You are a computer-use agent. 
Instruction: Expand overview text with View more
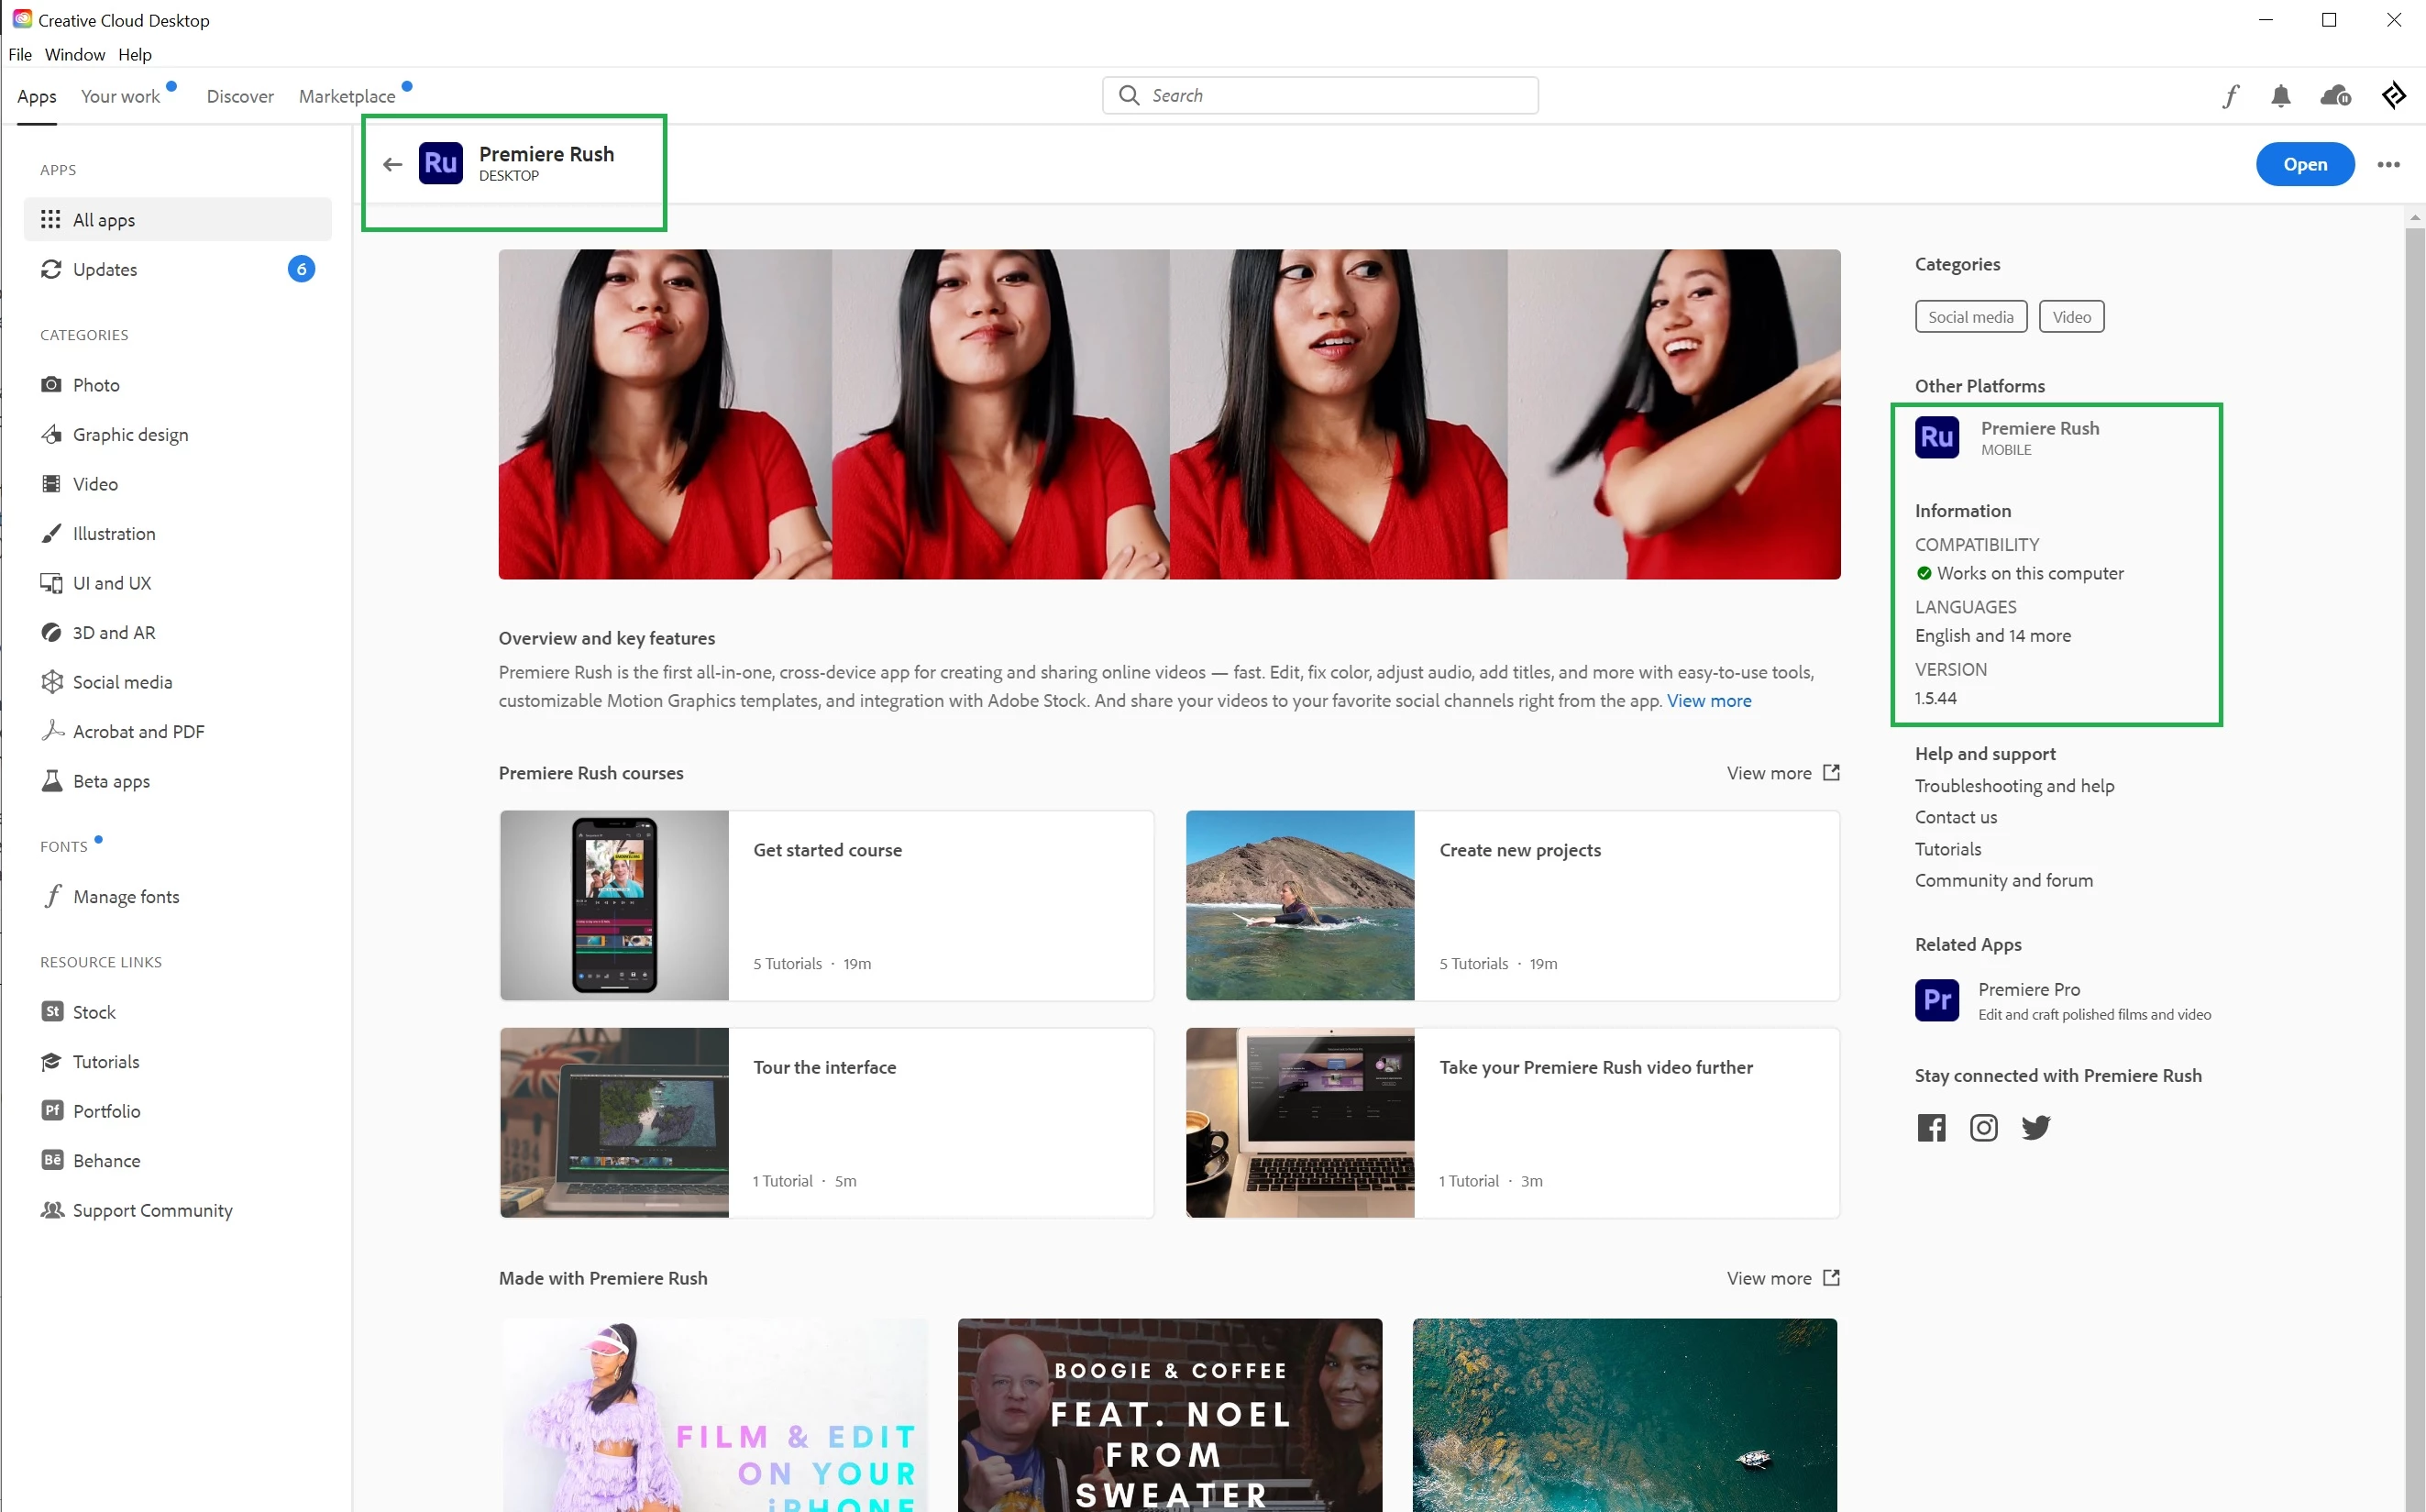point(1708,701)
